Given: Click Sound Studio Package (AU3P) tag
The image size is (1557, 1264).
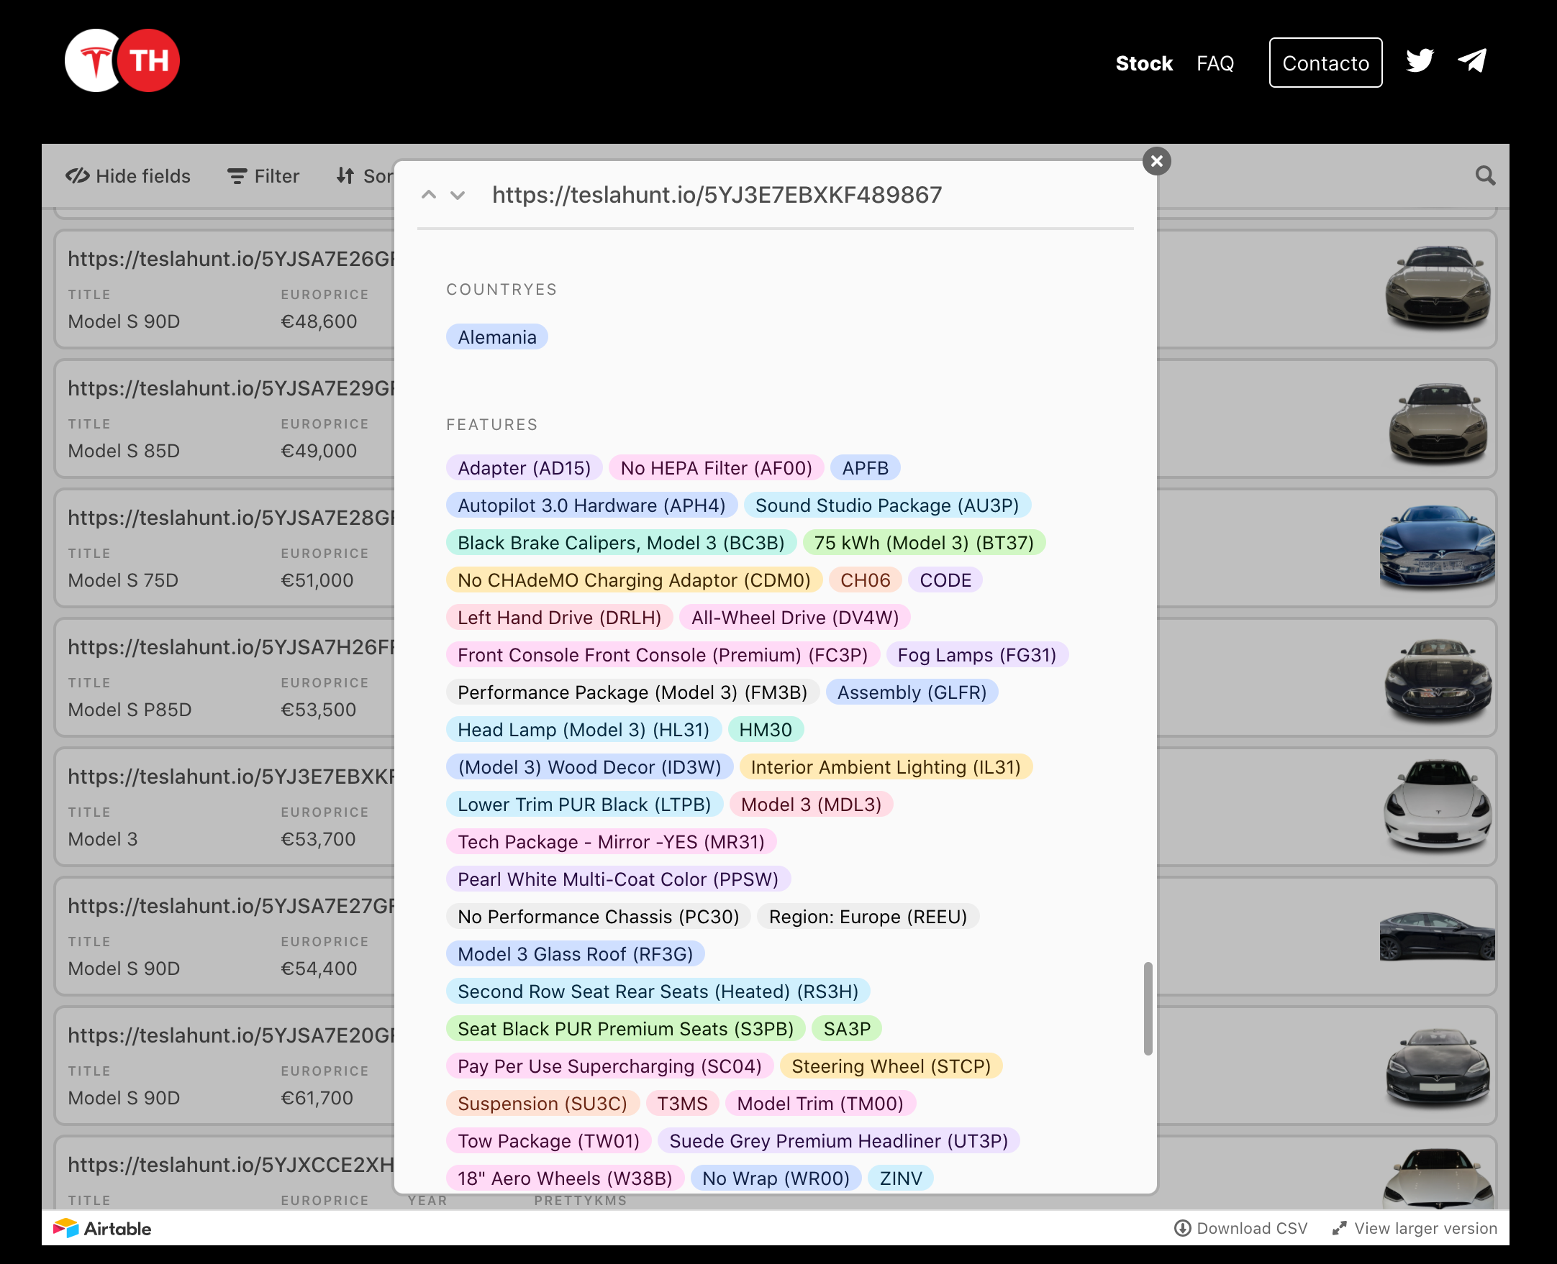Looking at the screenshot, I should click(x=886, y=505).
